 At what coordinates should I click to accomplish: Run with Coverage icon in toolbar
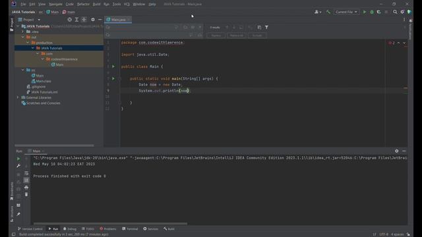pos(379,12)
